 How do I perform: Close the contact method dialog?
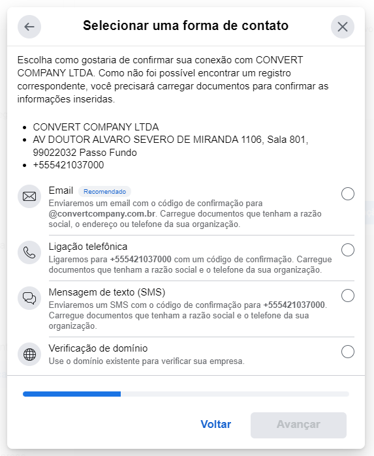point(343,27)
